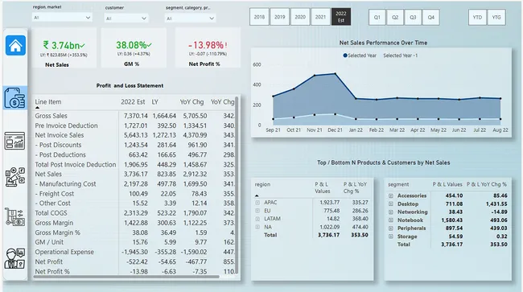523x292 pixels.
Task: Click the Notebook value 1,580.43
Action: (452, 220)
